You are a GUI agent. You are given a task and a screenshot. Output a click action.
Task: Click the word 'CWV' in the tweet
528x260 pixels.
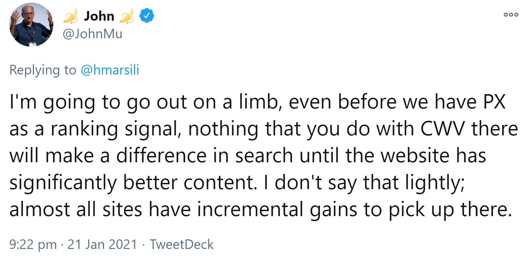(x=443, y=129)
